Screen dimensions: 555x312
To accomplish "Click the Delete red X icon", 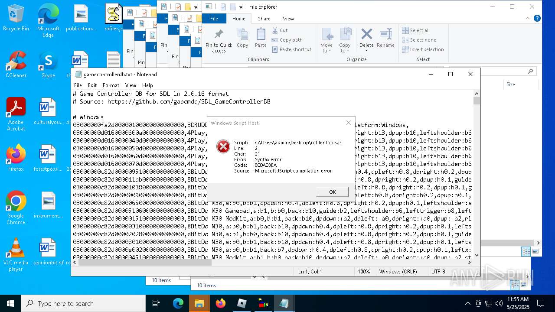I will tap(366, 34).
